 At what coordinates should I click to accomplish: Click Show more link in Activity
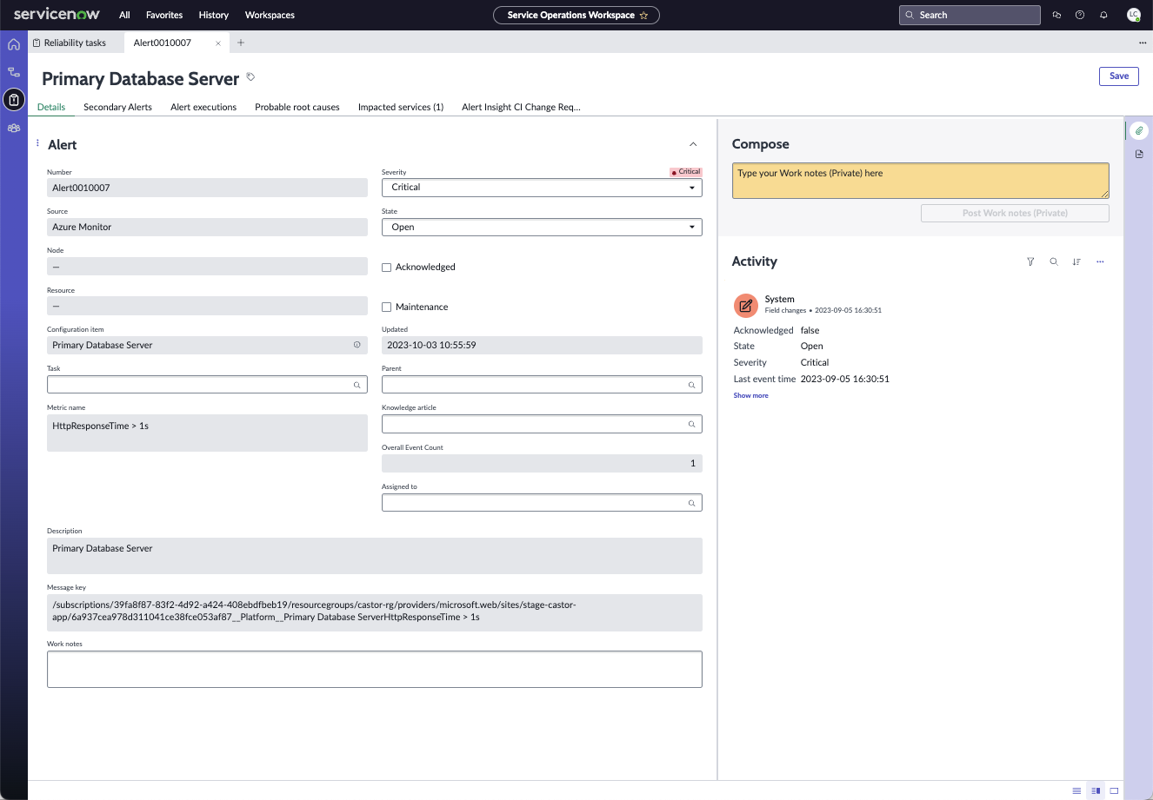[x=750, y=395]
